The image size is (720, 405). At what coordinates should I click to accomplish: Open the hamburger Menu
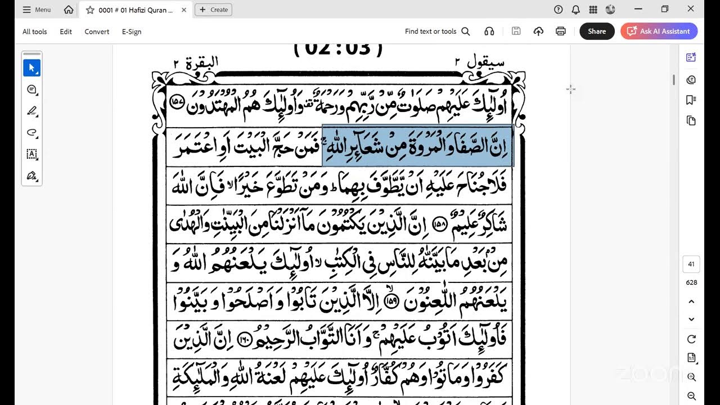pyautogui.click(x=37, y=10)
